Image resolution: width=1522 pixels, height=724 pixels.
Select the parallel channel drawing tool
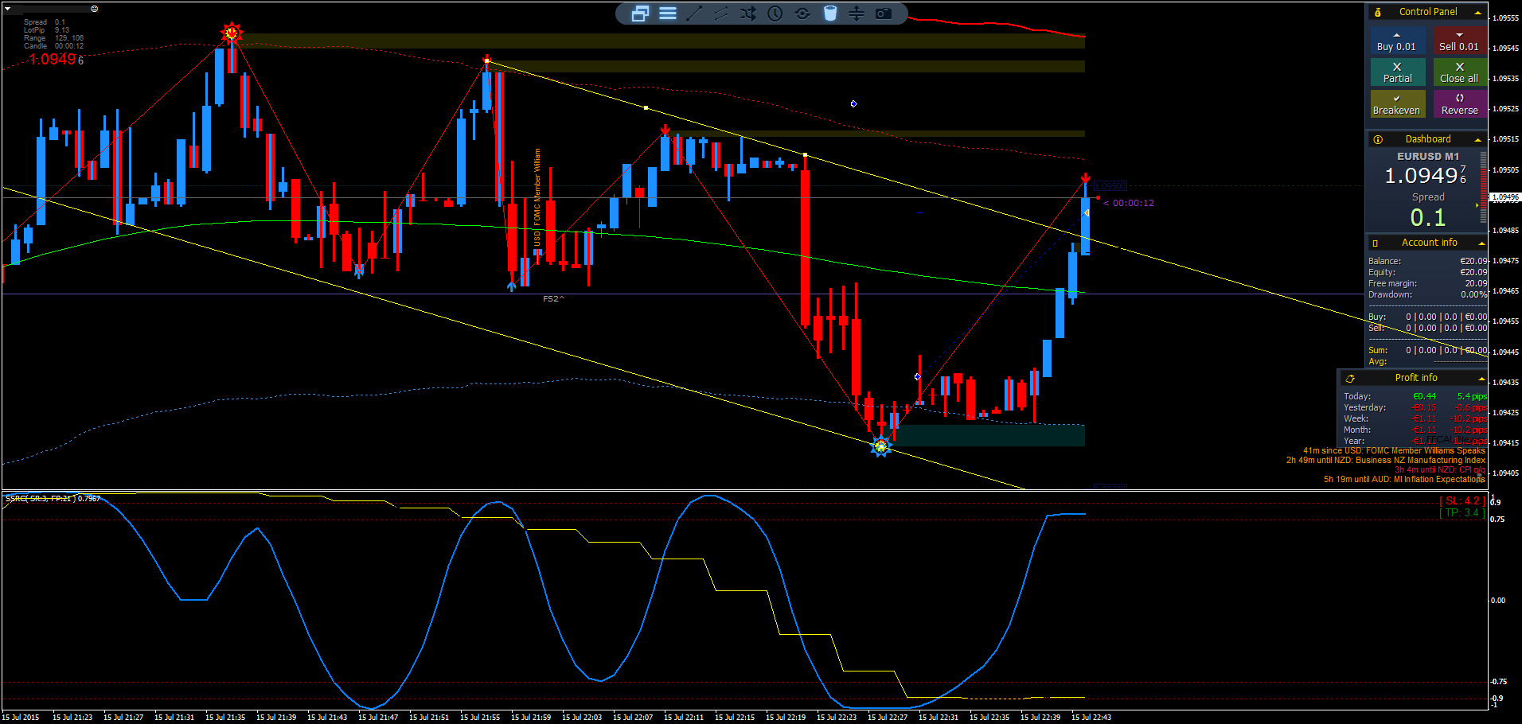721,14
